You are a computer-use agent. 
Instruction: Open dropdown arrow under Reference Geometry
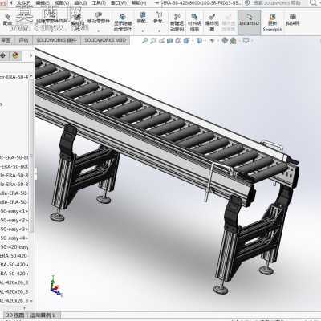click(159, 31)
